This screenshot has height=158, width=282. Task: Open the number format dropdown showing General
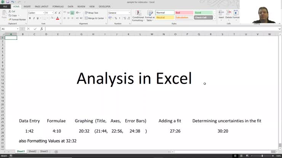tap(129, 13)
